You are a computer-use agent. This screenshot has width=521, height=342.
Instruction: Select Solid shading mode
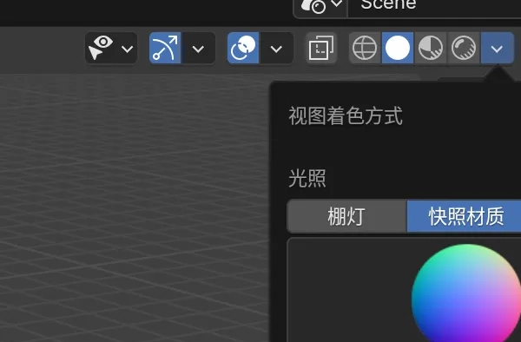(398, 48)
